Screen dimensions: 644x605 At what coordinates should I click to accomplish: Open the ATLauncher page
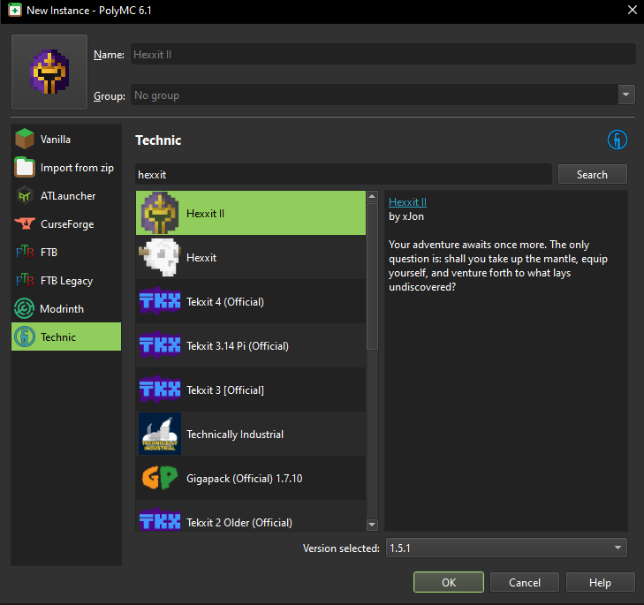click(x=66, y=196)
